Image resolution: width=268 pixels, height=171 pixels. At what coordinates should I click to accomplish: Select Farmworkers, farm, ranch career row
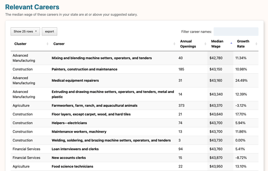tap(134, 105)
